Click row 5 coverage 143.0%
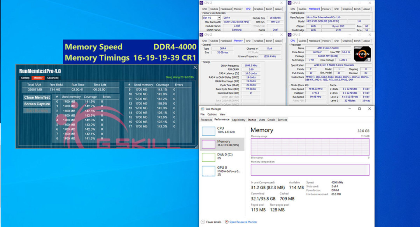The image size is (420, 227). pos(90,125)
